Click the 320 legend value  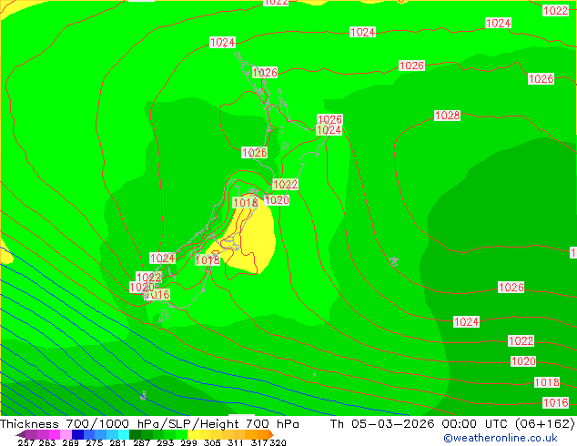click(x=278, y=442)
